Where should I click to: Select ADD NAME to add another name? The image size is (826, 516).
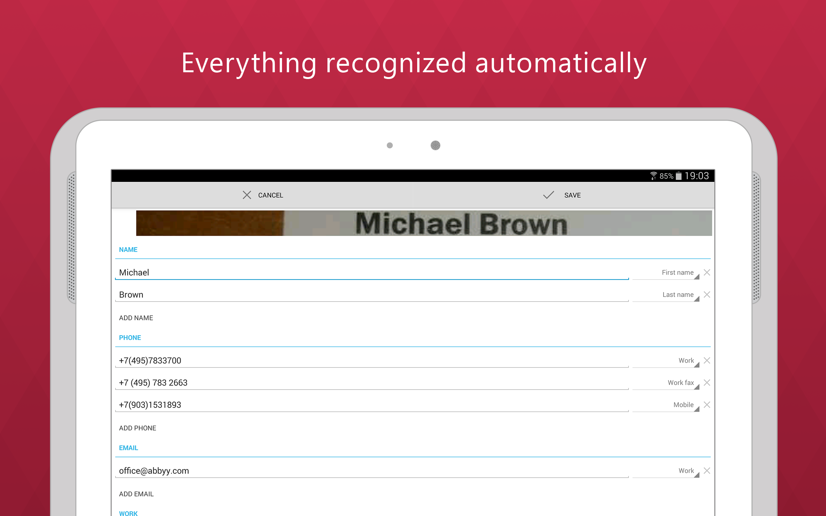[x=136, y=317]
